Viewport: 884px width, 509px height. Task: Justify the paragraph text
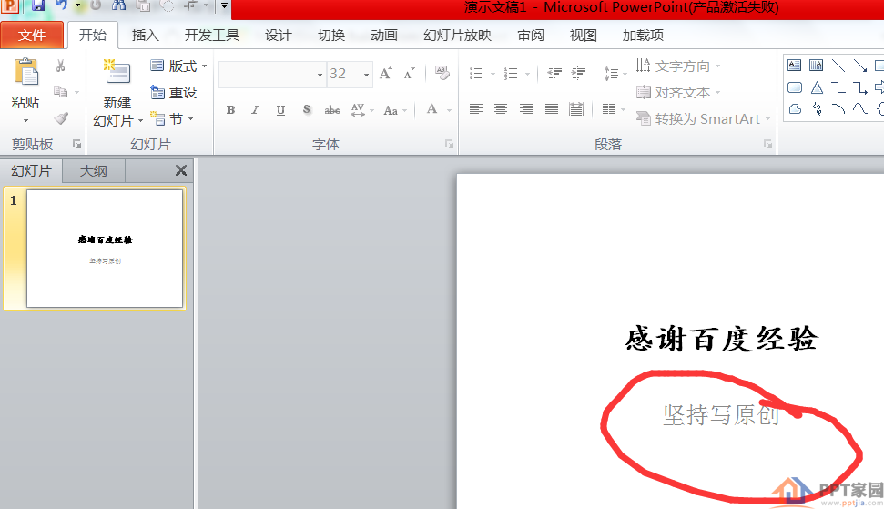coord(552,108)
